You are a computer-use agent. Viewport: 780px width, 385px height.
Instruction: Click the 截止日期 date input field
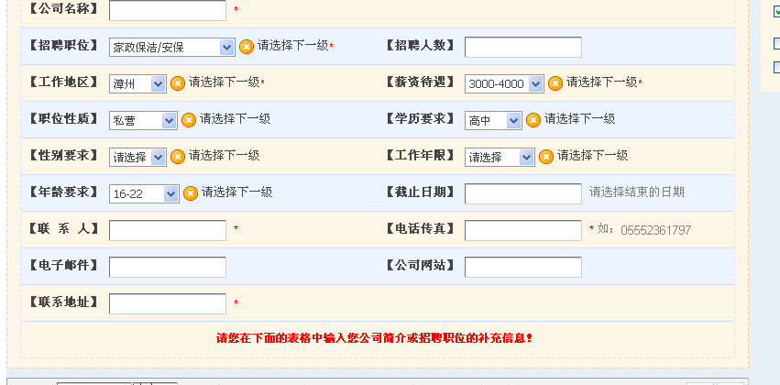523,193
